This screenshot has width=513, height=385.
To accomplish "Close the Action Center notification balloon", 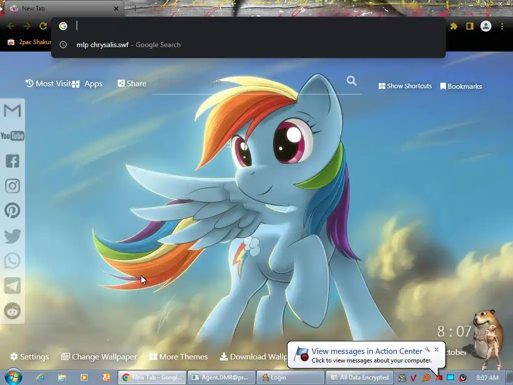I will (x=436, y=349).
